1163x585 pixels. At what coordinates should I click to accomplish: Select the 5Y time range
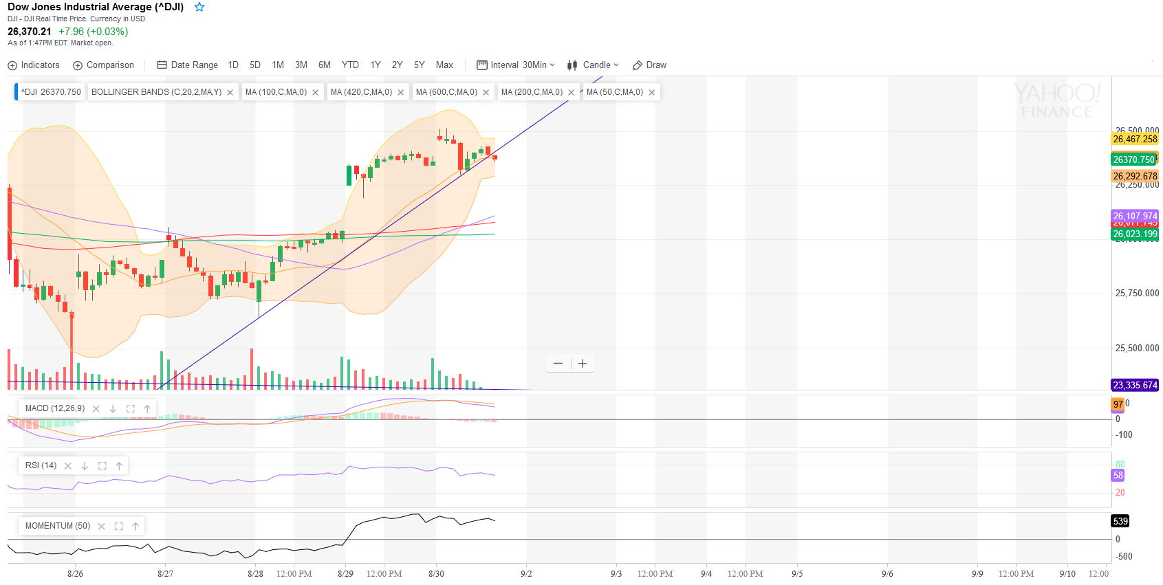pyautogui.click(x=420, y=65)
